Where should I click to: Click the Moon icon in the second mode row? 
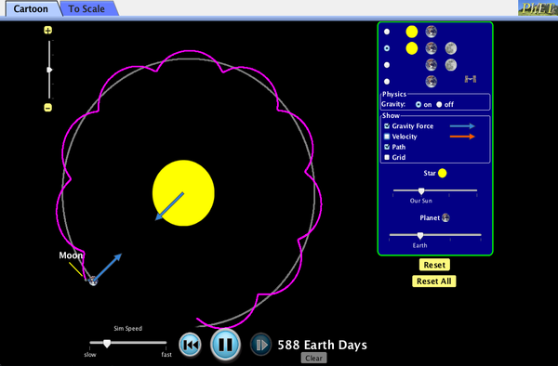(x=451, y=48)
